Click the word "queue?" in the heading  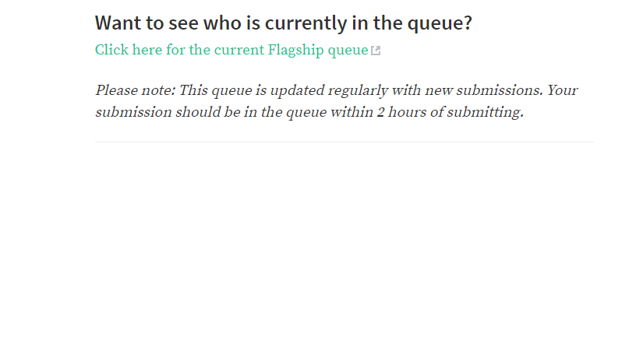click(440, 23)
